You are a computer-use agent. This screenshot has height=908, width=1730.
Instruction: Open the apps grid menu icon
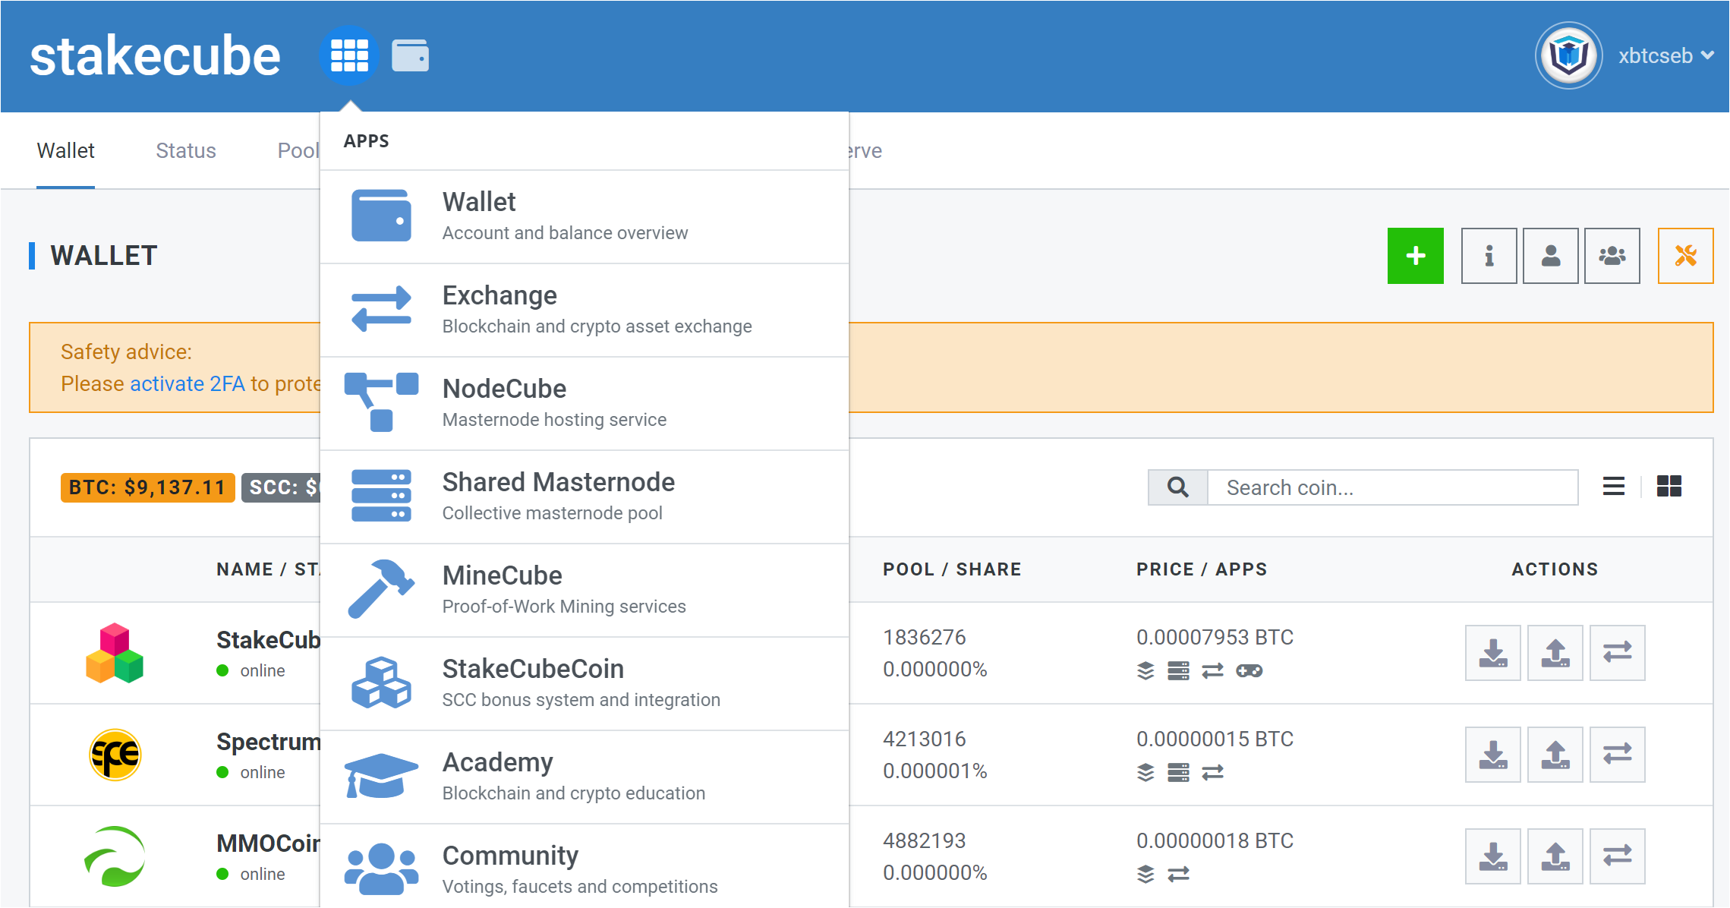click(349, 55)
